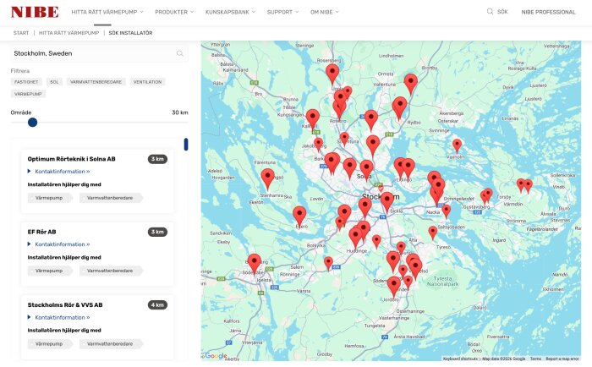Screen dimensions: 592x367
Task: Click map pin near Jakobsberg
Action: 319,145
